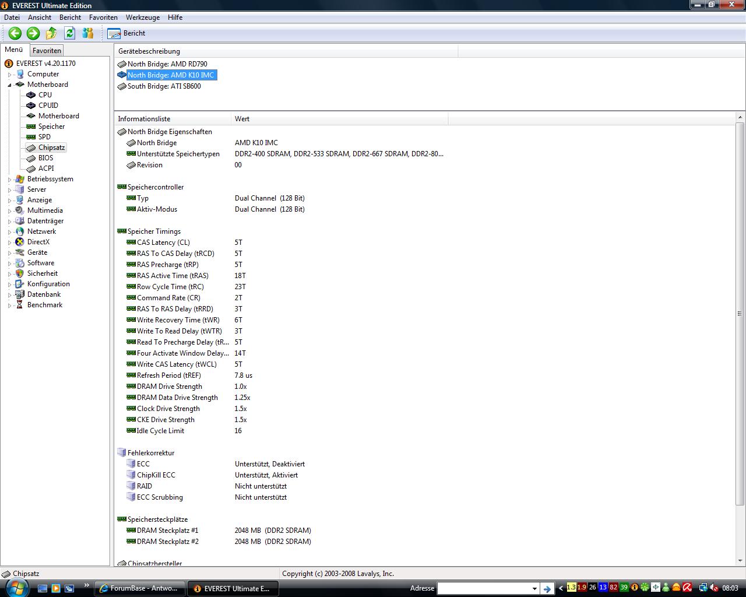The width and height of the screenshot is (746, 597).
Task: Select the Speicher memory item icon
Action: 31,127
